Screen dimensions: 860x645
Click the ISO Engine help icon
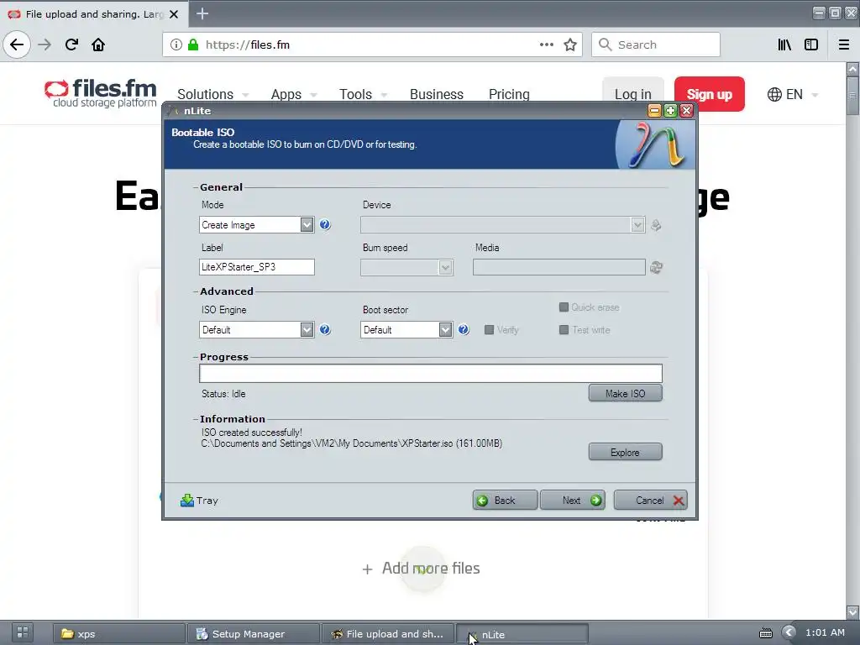325,329
